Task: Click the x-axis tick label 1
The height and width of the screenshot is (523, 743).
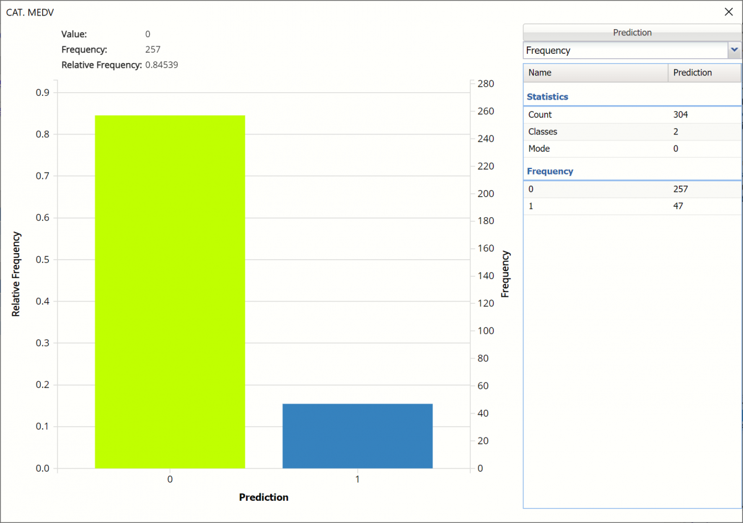Action: pyautogui.click(x=357, y=480)
